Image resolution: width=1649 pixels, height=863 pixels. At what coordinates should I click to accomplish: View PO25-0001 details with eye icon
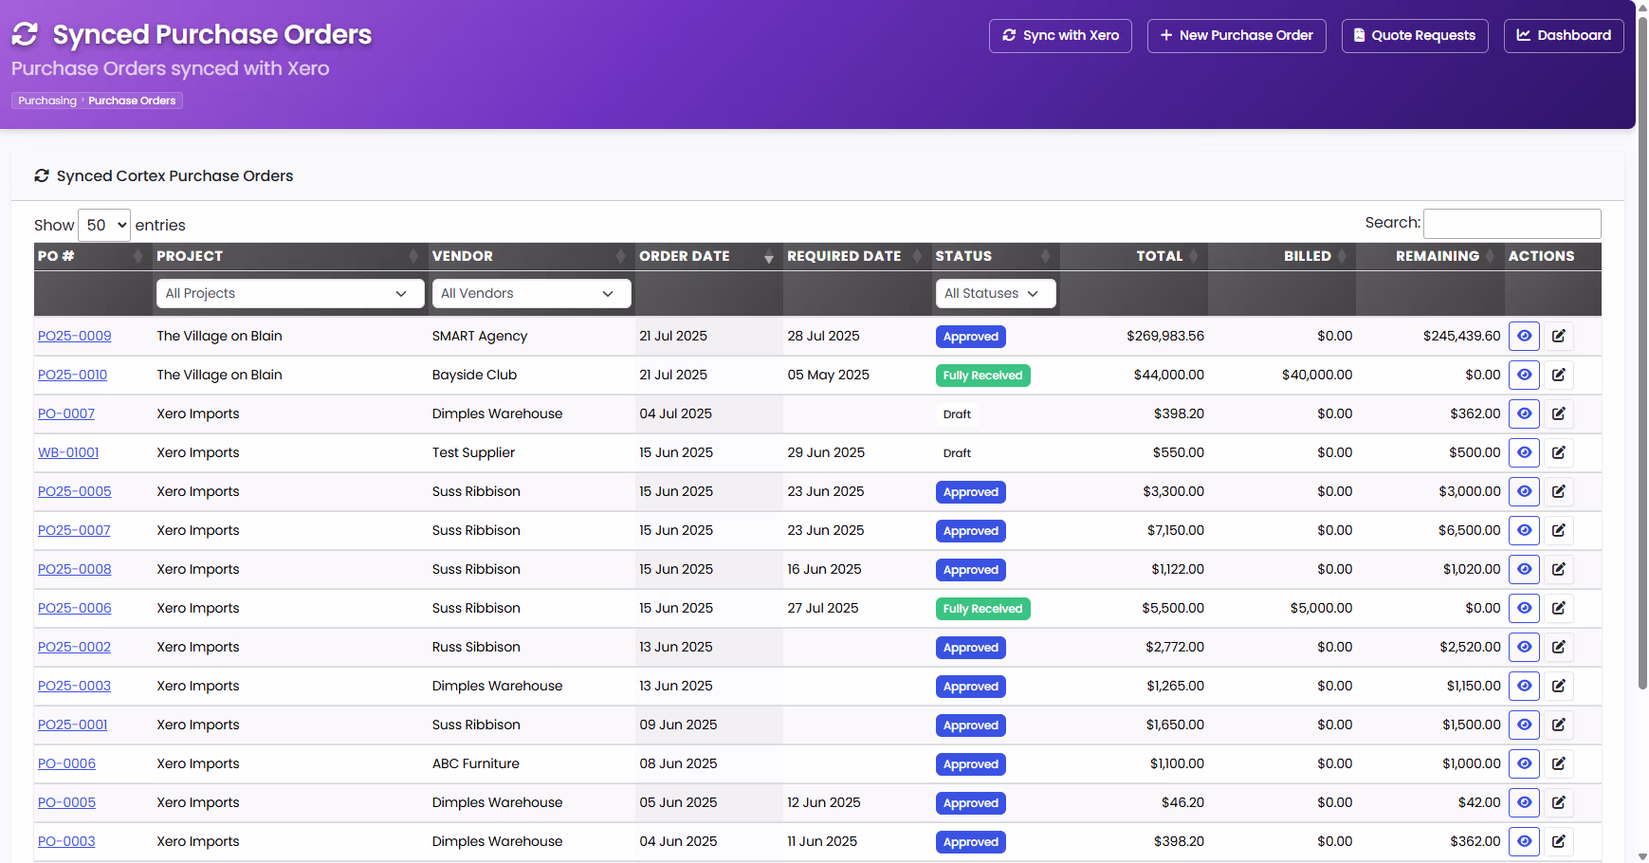tap(1524, 725)
